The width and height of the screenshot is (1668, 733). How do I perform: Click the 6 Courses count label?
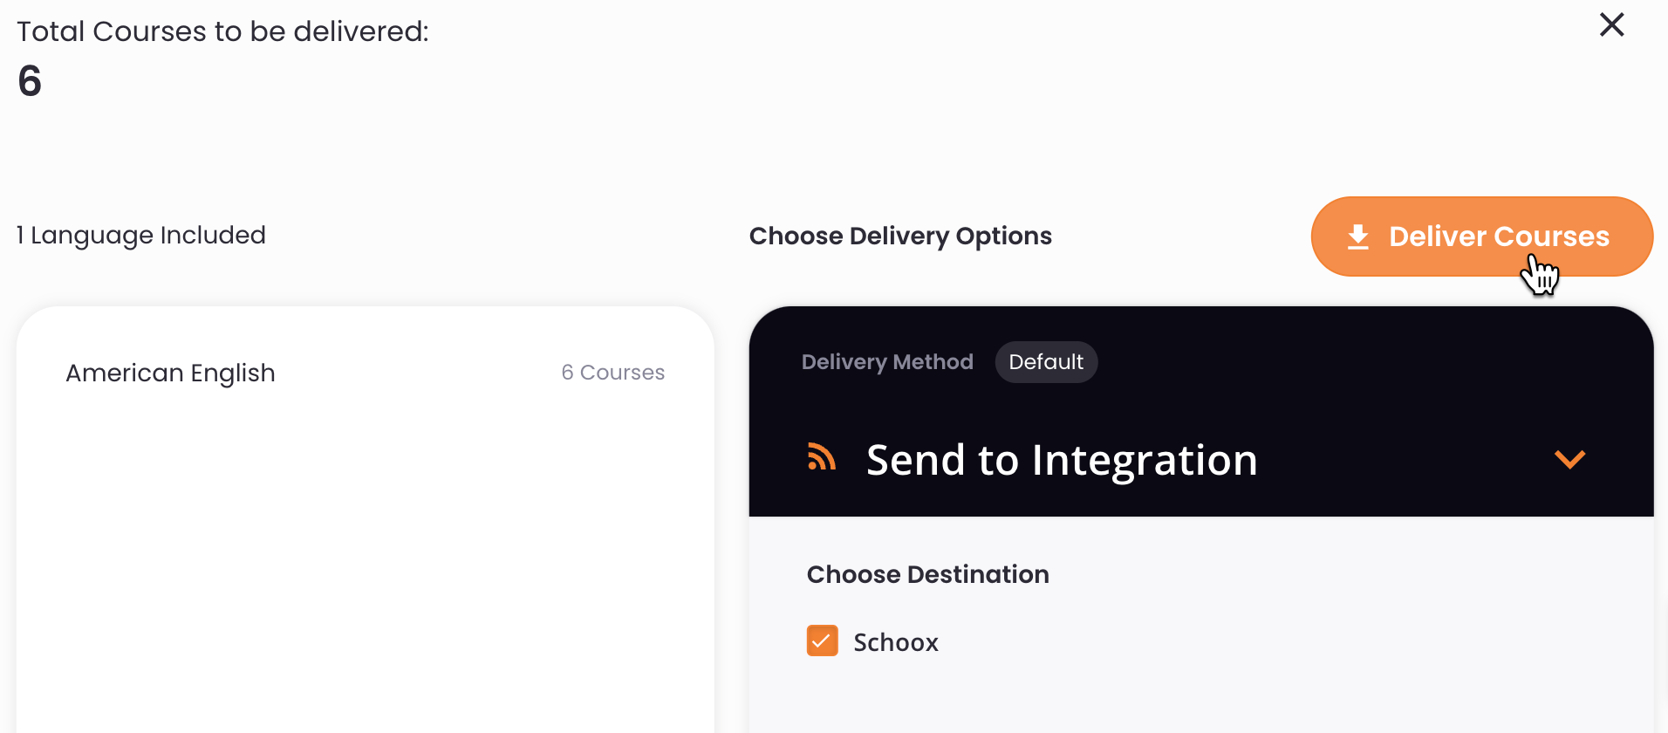pos(612,373)
